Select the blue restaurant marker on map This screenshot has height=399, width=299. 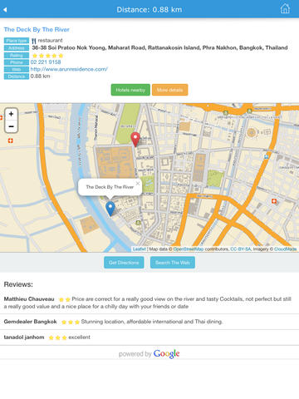(x=110, y=209)
